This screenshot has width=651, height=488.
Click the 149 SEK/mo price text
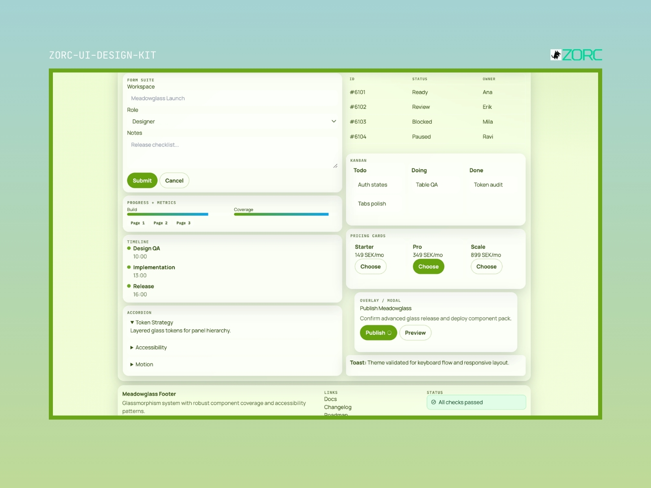point(369,255)
